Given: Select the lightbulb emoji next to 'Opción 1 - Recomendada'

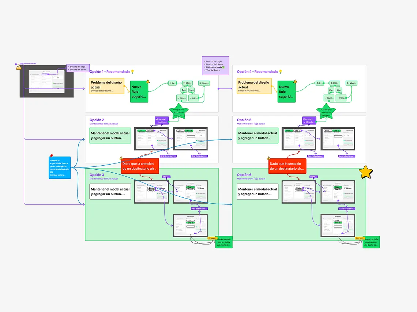Looking at the screenshot, I should [x=133, y=72].
